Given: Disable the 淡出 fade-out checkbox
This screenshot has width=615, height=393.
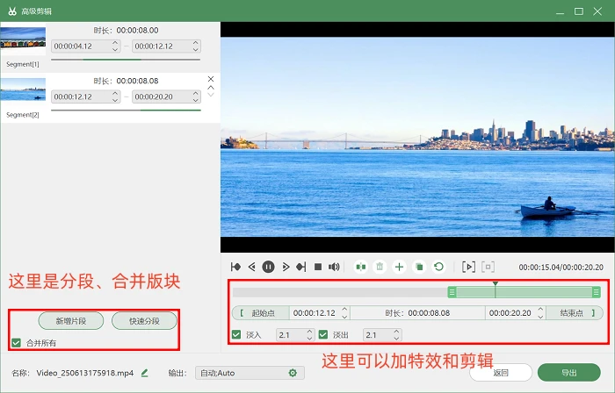Looking at the screenshot, I should (323, 335).
